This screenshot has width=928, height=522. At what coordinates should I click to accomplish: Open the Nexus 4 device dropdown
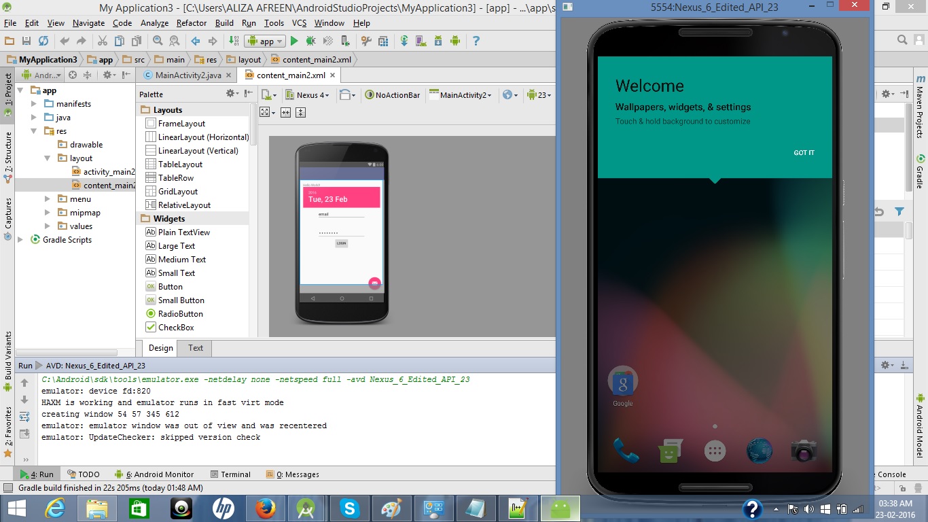click(307, 95)
